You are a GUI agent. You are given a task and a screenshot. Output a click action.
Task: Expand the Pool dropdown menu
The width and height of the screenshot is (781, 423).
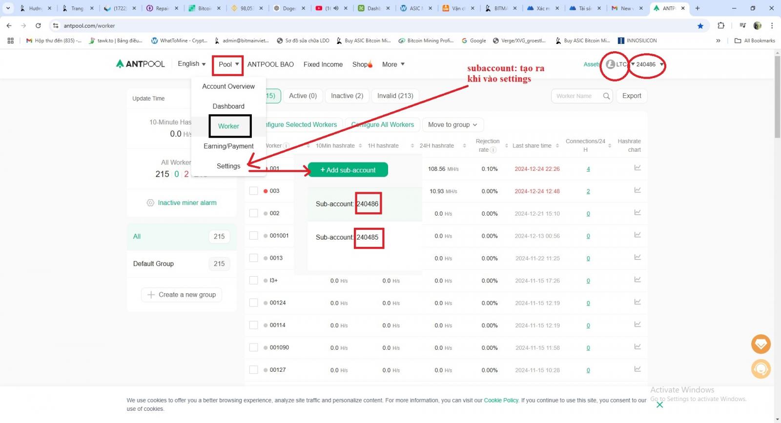[228, 64]
